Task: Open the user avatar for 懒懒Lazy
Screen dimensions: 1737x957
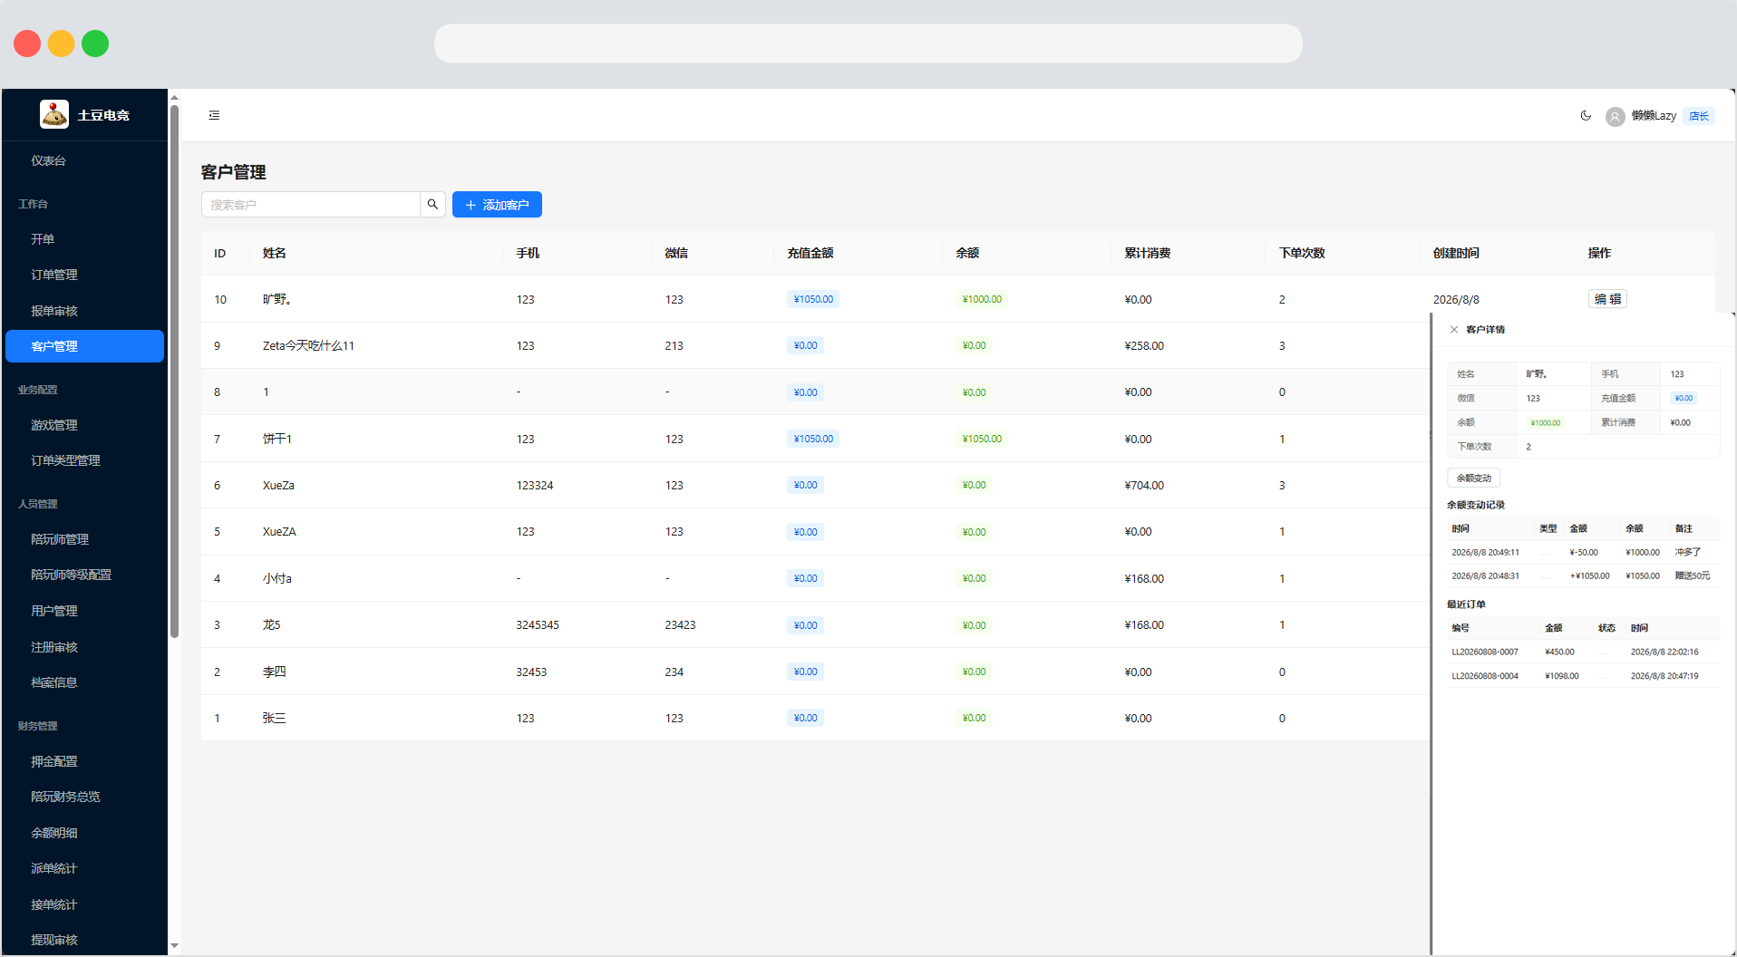Action: pos(1615,116)
